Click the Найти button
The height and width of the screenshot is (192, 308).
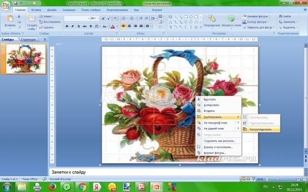(x=285, y=16)
